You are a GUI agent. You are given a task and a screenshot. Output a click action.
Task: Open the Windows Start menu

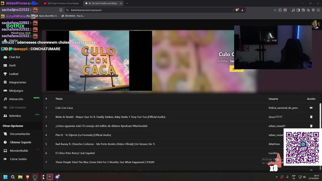pos(5,177)
